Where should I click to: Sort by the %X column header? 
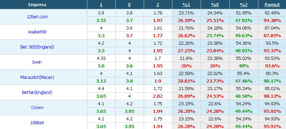[x=215, y=5]
